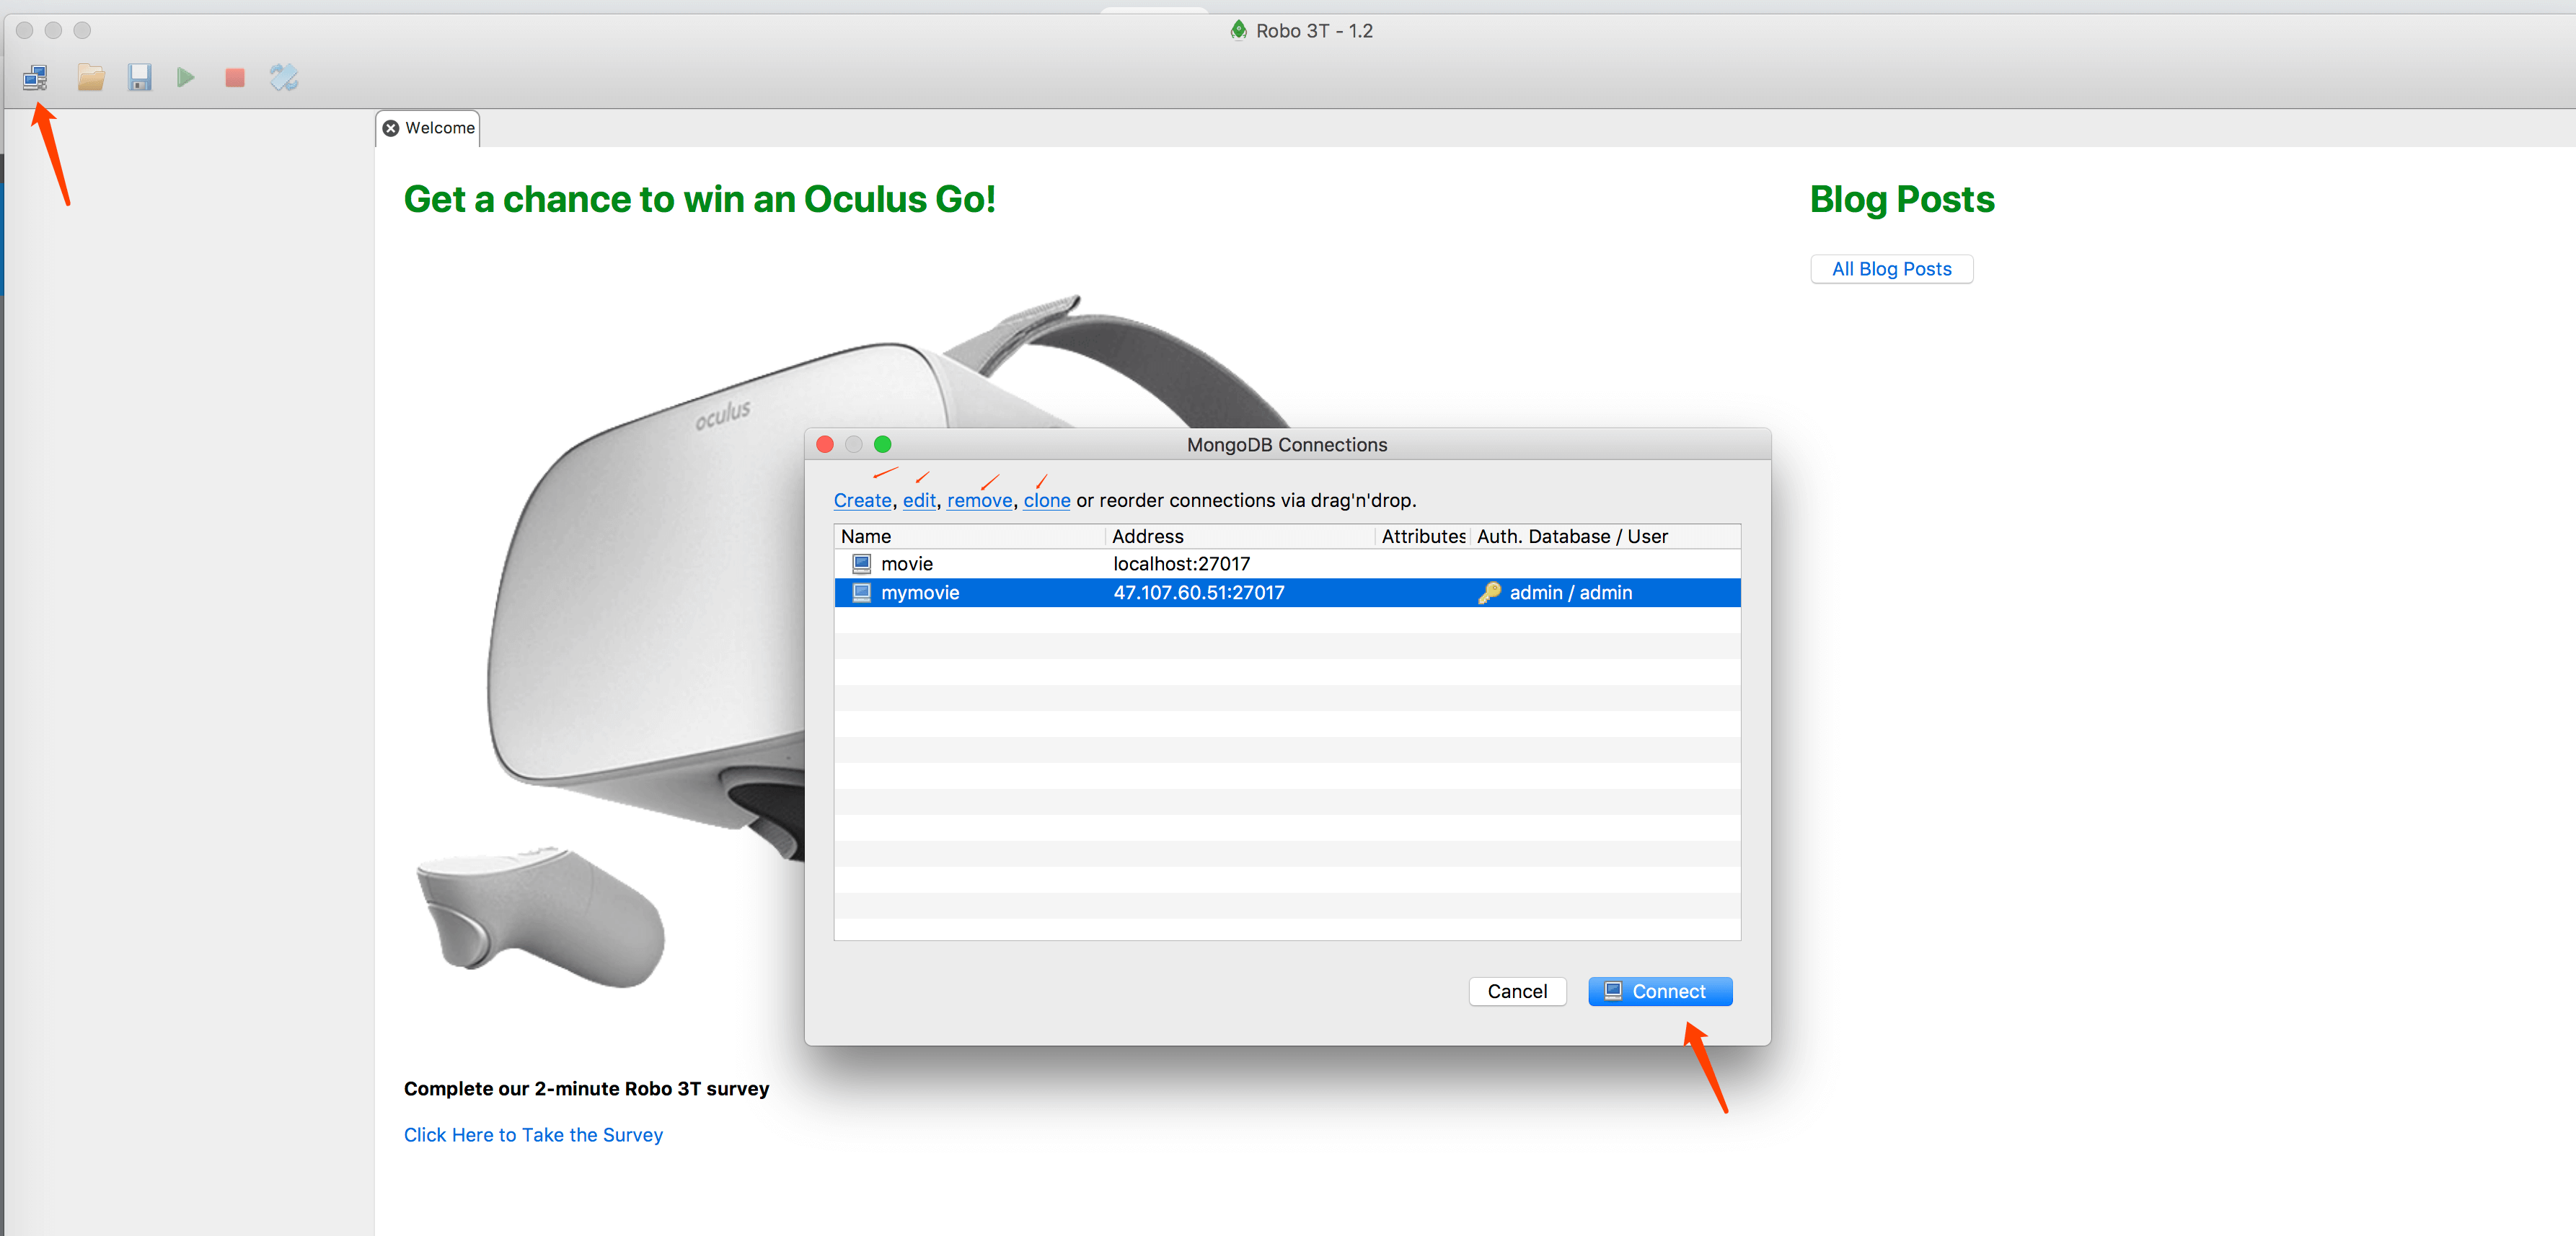
Task: Click the localhost:27017 address cell
Action: coord(1181,564)
